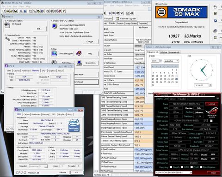
Task: Click the purple help book icon
Action: [79, 53]
